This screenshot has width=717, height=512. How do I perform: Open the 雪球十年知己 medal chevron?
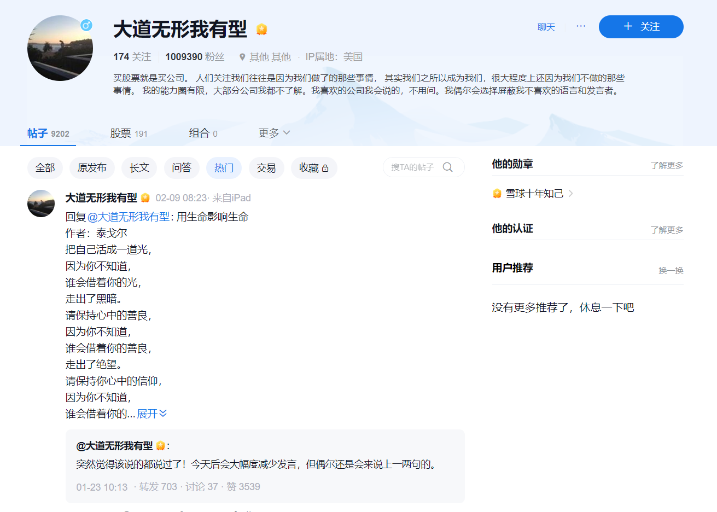[x=571, y=194]
